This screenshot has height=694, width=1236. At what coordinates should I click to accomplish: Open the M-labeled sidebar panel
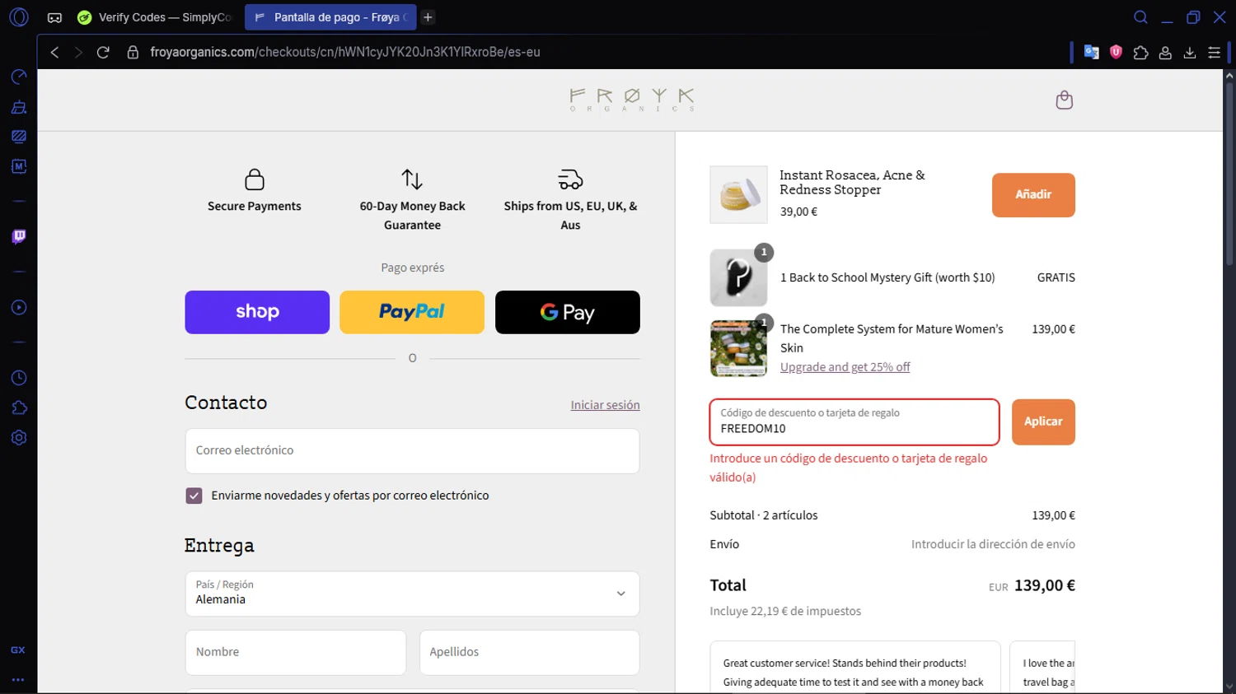click(x=18, y=166)
